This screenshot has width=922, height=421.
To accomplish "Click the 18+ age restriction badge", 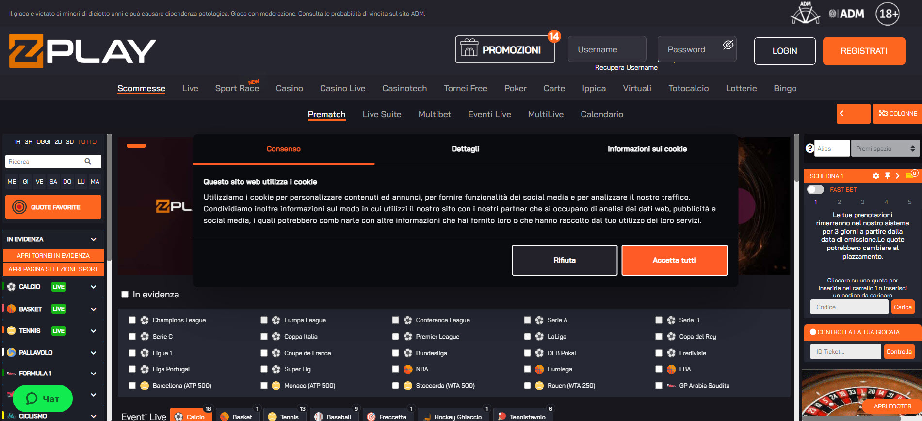I will [x=888, y=14].
